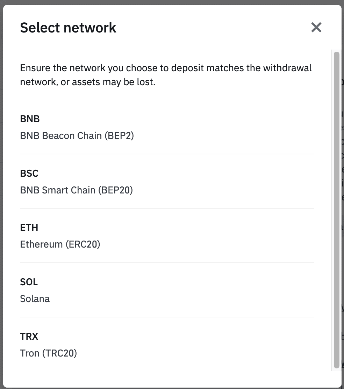Click the "BNB Smart Chain (BEP20)" description text

(x=77, y=190)
